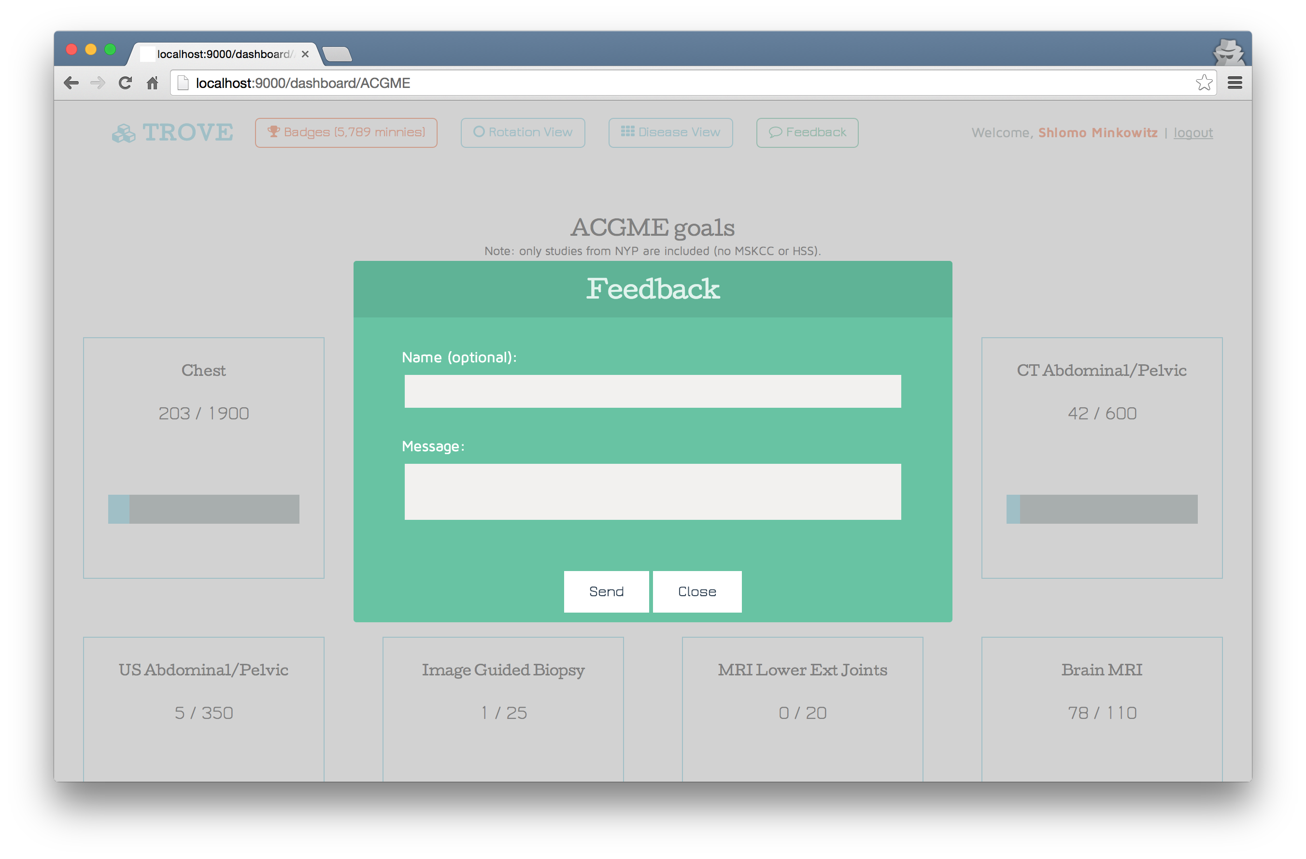Screen dimensions: 1306x859
Task: Open Chrome hamburger menu
Action: point(1235,83)
